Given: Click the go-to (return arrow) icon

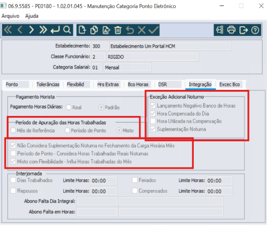Looking at the screenshot, I should 55,30.
